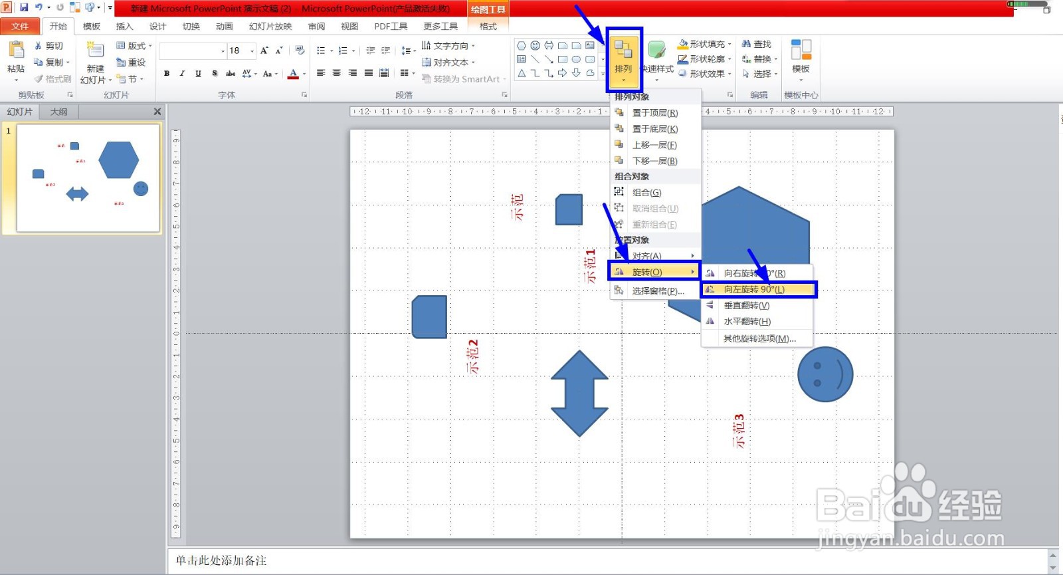Switch to the Insert (插入) tab
Image resolution: width=1063 pixels, height=575 pixels.
point(124,26)
